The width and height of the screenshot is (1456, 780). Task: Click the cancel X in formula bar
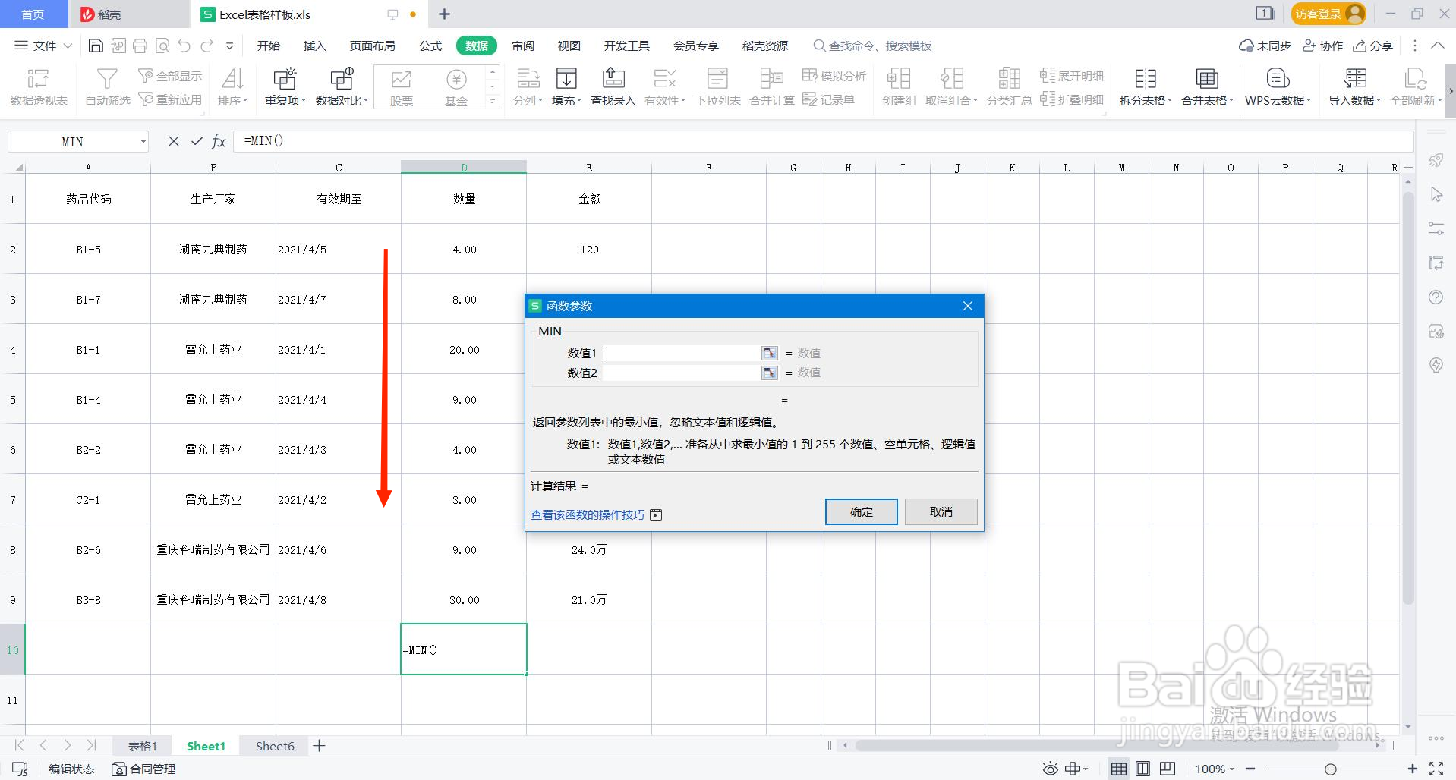(174, 141)
